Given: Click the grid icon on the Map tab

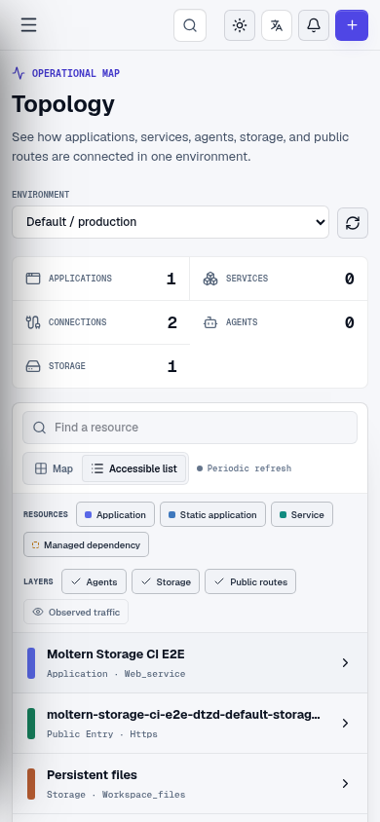Looking at the screenshot, I should 41,468.
